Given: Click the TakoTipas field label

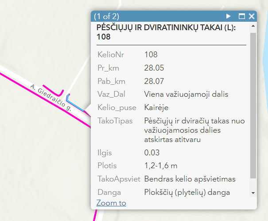Looking at the screenshot, I should click(115, 121).
